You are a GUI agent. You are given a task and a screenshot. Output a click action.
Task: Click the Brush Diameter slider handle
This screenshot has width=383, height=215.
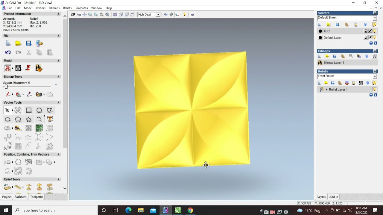6,87
